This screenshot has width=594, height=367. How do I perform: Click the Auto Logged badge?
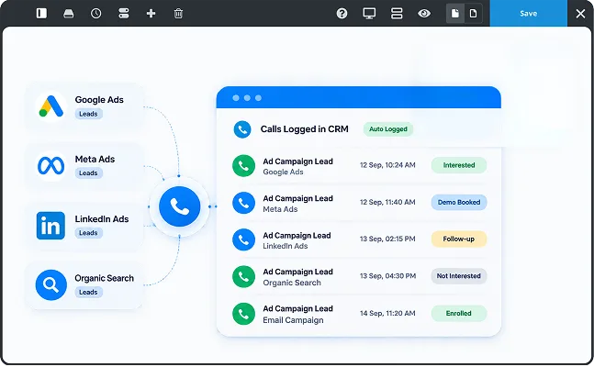coord(388,129)
